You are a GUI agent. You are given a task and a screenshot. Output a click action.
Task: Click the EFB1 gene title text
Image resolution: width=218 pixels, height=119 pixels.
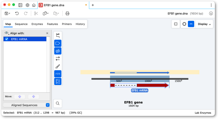(133, 102)
